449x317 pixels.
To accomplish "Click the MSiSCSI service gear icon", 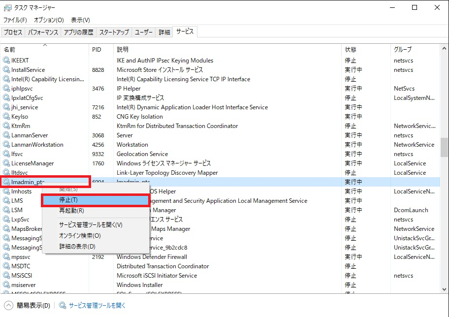I will click(6, 276).
